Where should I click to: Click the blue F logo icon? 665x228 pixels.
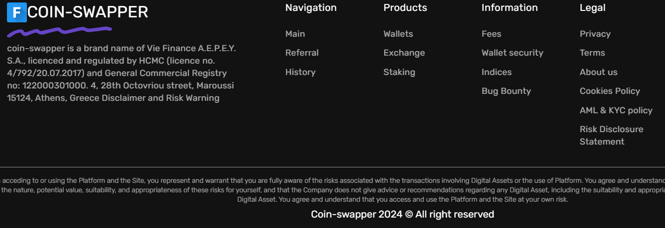pos(16,12)
